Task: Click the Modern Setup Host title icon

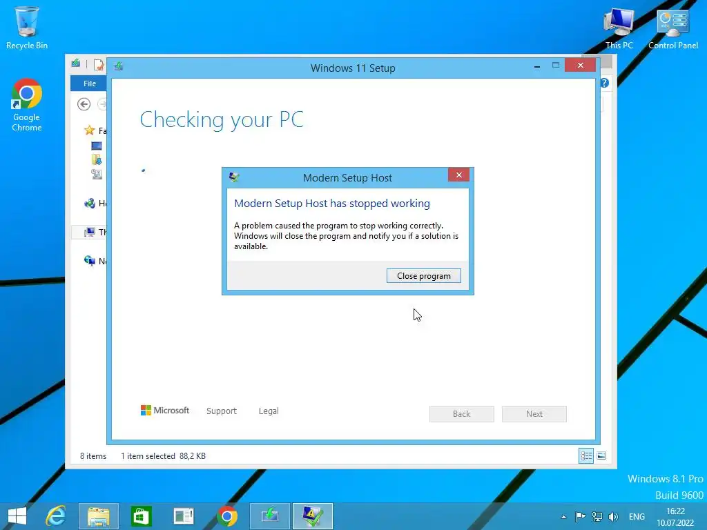Action: 234,177
